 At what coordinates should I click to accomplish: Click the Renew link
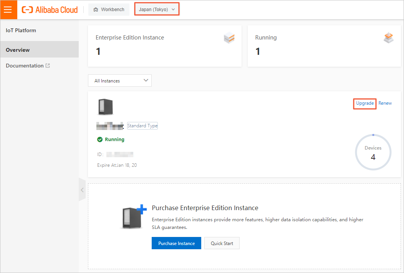click(x=385, y=103)
